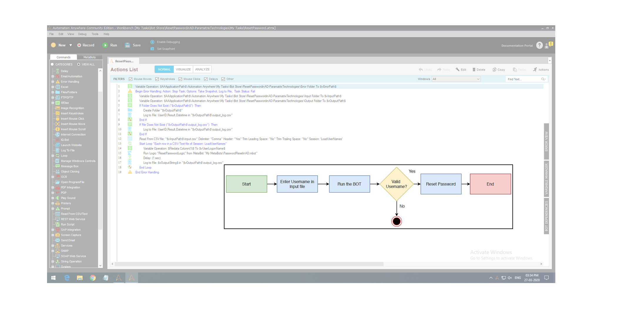Image resolution: width=617 pixels, height=323 pixels.
Task: Click the New task sun icon
Action: pyautogui.click(x=53, y=45)
